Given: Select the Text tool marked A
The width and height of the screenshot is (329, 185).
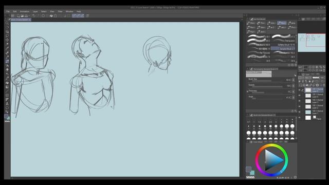Looking at the screenshot, I should point(7,104).
